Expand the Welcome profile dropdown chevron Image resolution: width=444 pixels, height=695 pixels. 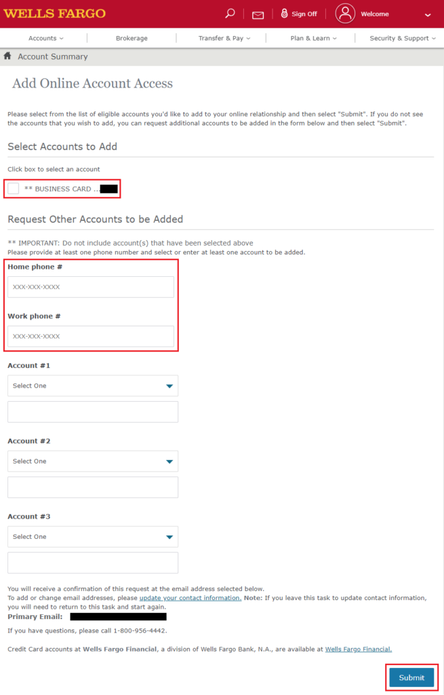pyautogui.click(x=428, y=15)
